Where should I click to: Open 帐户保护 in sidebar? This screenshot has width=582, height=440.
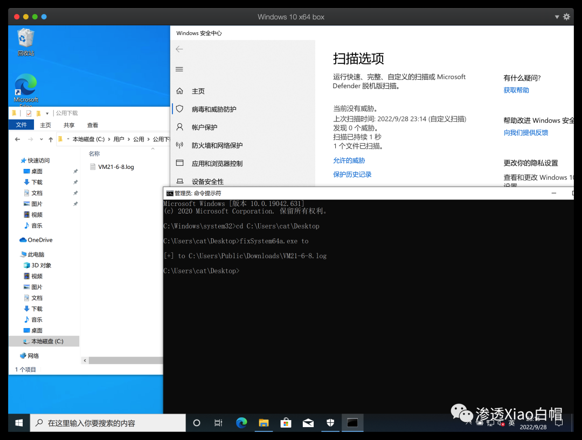[205, 127]
